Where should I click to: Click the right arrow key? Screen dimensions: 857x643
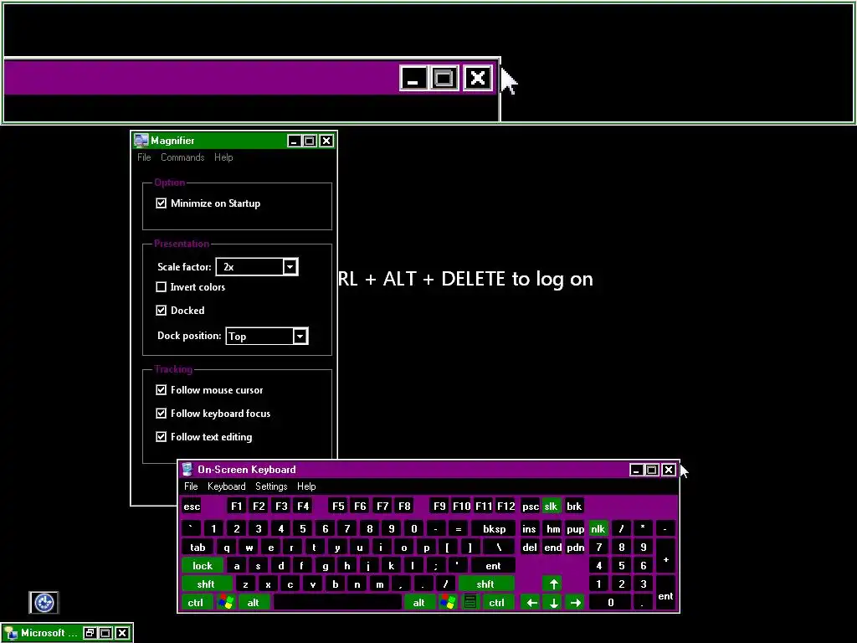575,603
